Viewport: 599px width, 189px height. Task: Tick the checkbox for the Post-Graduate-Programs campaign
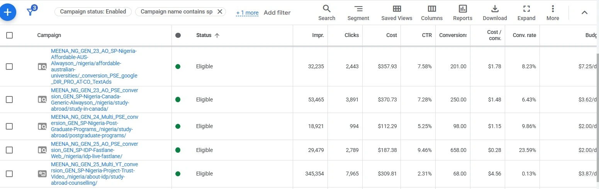(x=9, y=126)
